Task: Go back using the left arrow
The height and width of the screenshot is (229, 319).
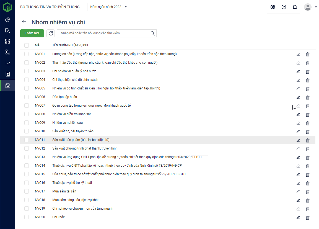Action: (x=24, y=22)
